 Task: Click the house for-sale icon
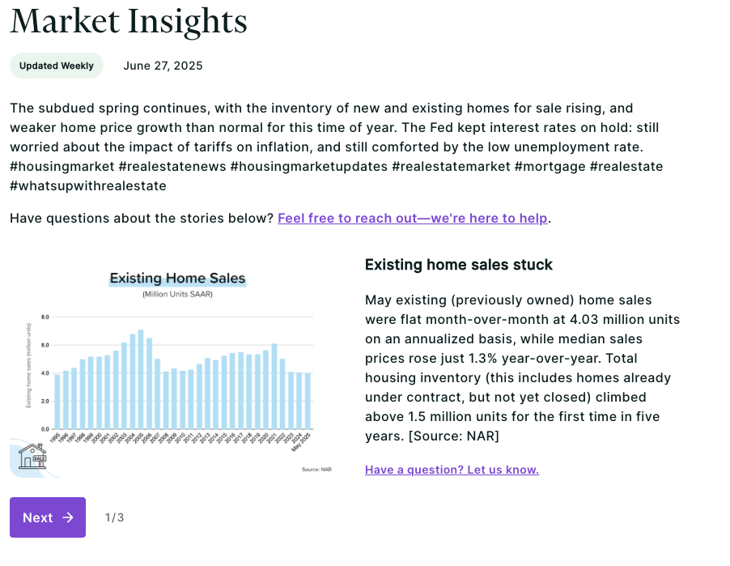(x=32, y=457)
